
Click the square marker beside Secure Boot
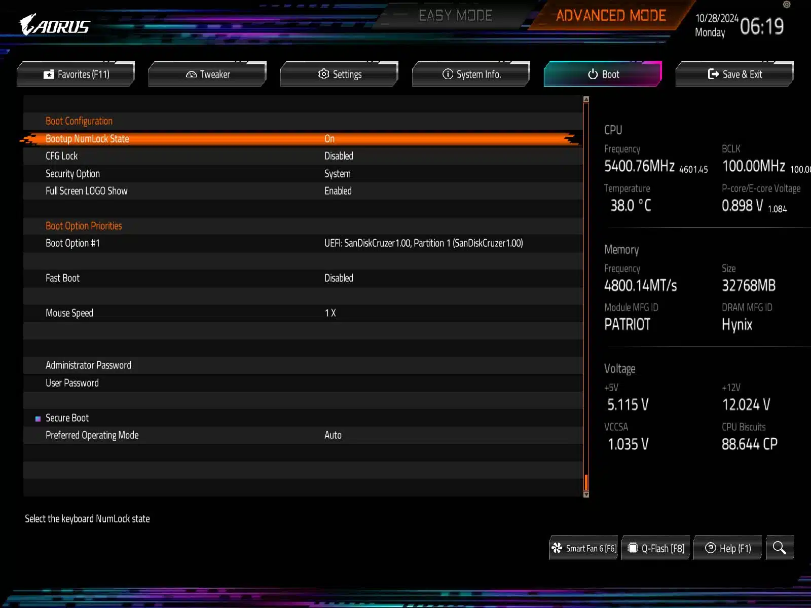pos(38,419)
